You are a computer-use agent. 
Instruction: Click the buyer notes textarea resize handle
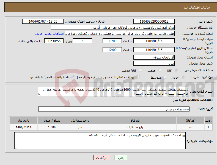[16, 148]
